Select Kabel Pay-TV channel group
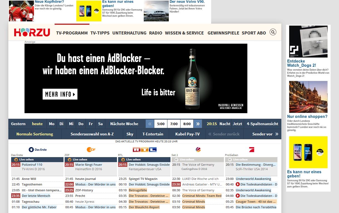Image resolution: width=339 pixels, height=213 pixels. pos(187,134)
